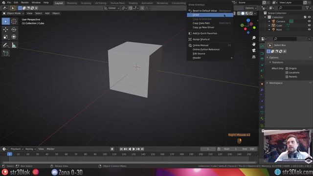Viewport: 313px width, 176px height.
Task: Select material preview shading mode
Action: pyautogui.click(x=247, y=13)
